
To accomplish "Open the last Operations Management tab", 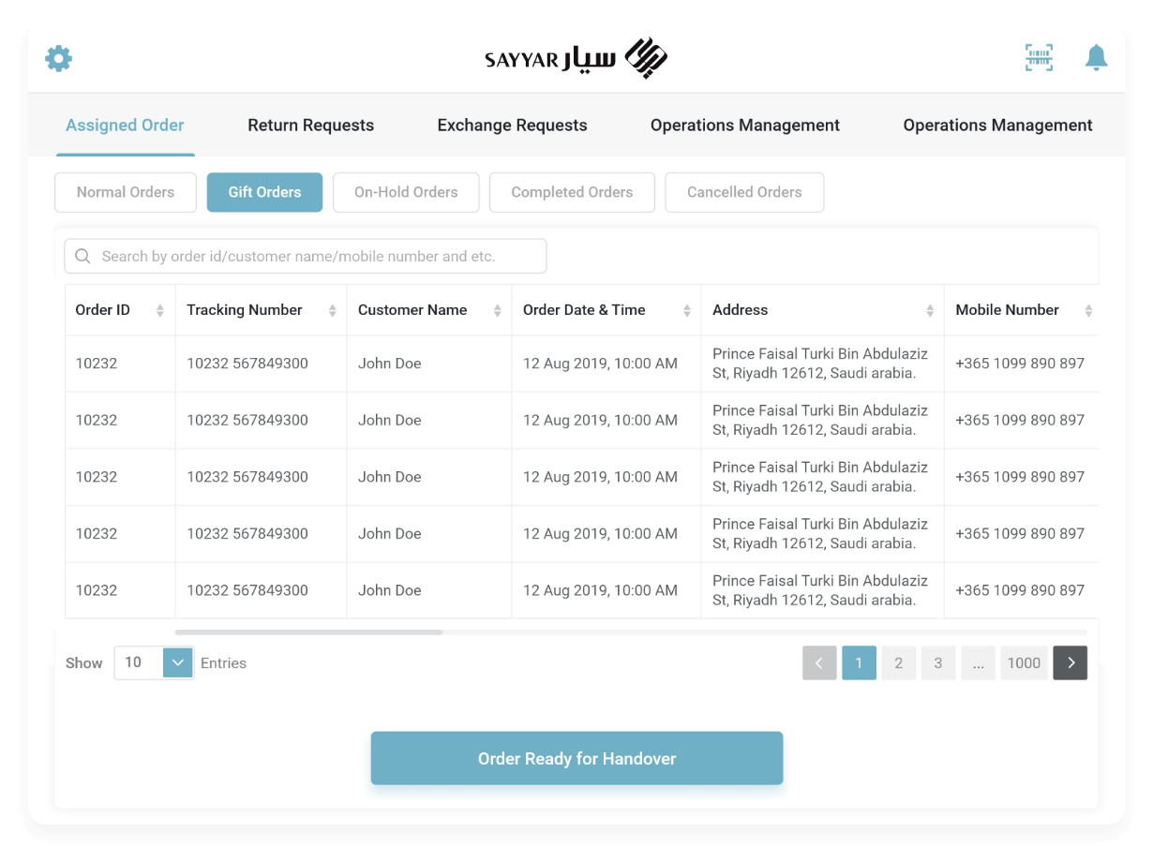I will coord(997,125).
